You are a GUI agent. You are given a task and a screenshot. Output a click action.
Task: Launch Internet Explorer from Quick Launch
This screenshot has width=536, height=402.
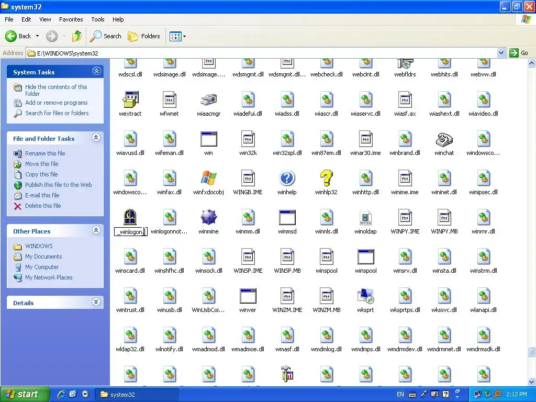click(61, 394)
